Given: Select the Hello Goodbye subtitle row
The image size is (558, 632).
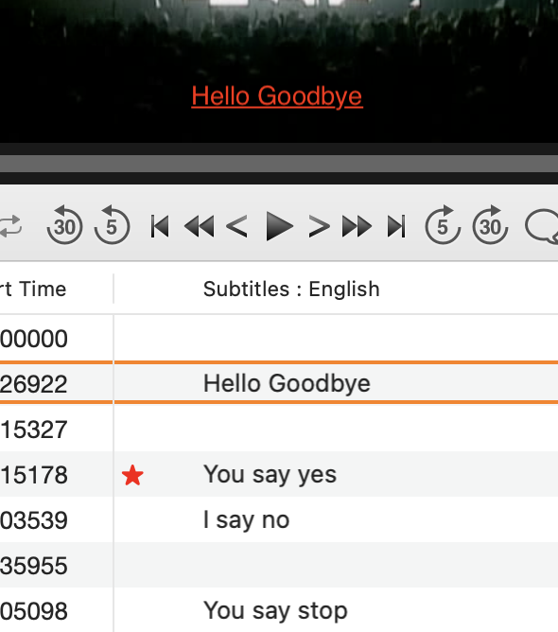Looking at the screenshot, I should 279,383.
